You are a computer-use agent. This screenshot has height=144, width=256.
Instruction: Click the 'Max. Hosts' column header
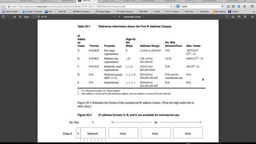[x=193, y=46]
